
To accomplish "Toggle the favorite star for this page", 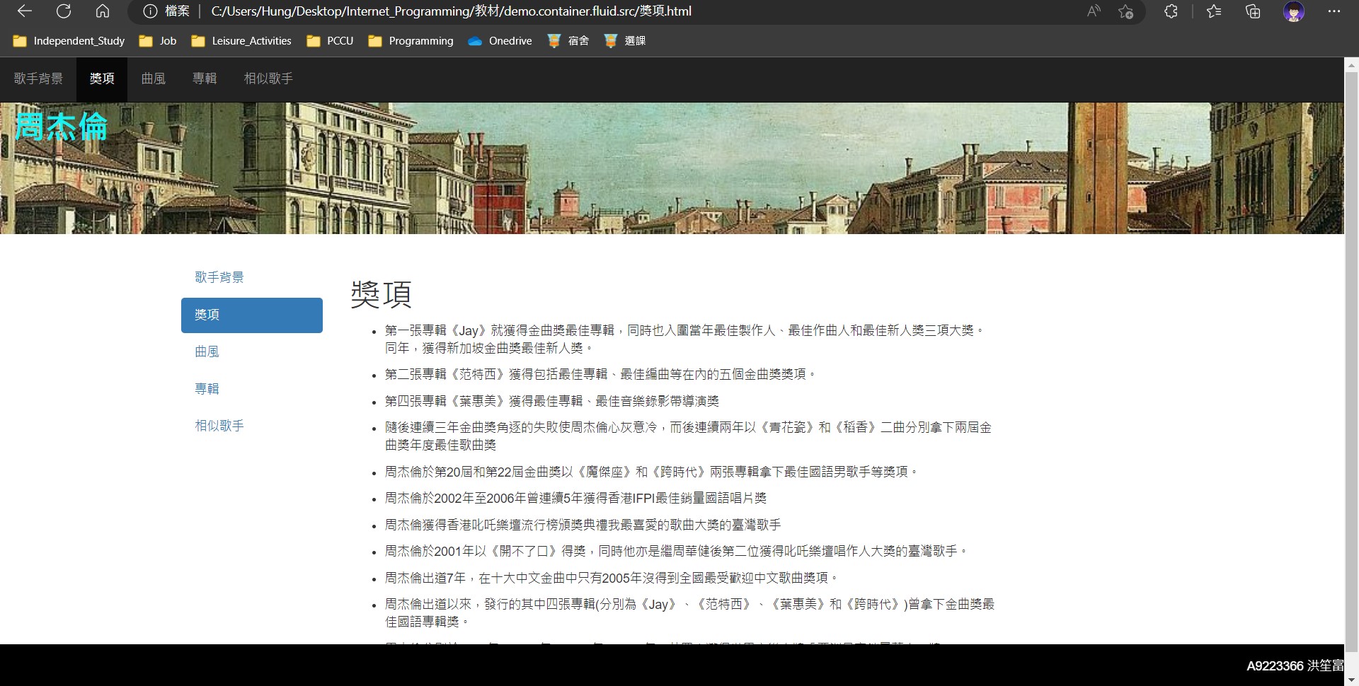I will click(1127, 13).
